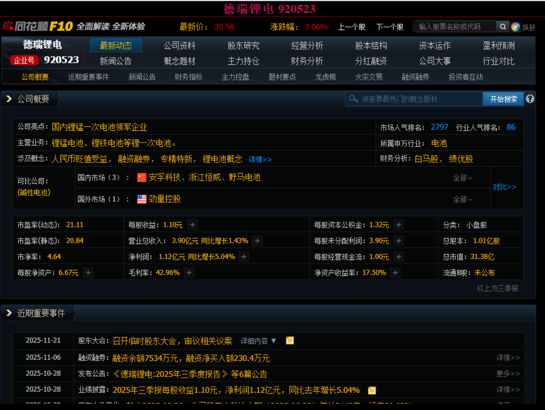Open the 新闻公告 main tab
The width and height of the screenshot is (545, 410).
pos(116,61)
